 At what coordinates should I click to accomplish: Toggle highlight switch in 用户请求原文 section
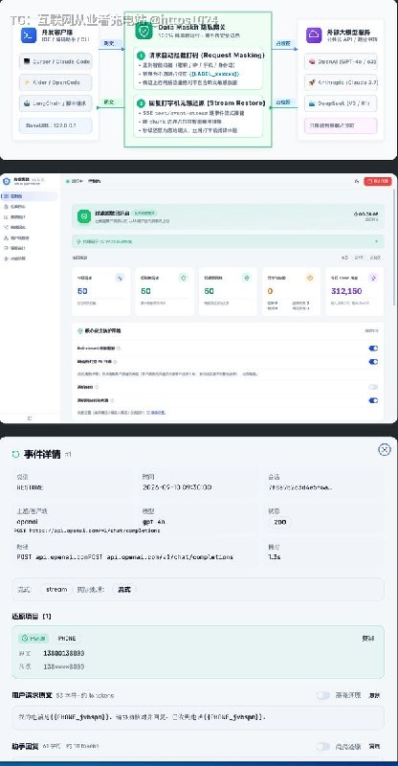click(323, 695)
